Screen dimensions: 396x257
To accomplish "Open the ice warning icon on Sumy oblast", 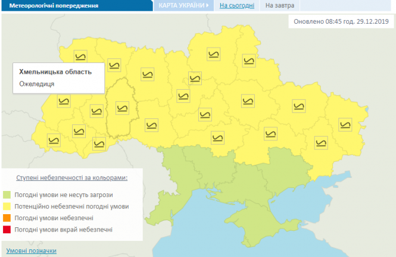I will click(249, 61).
